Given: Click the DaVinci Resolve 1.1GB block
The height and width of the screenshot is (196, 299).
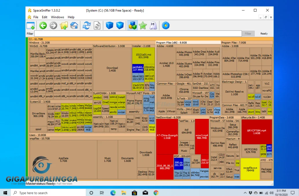Looking at the screenshot, I should [234, 93].
